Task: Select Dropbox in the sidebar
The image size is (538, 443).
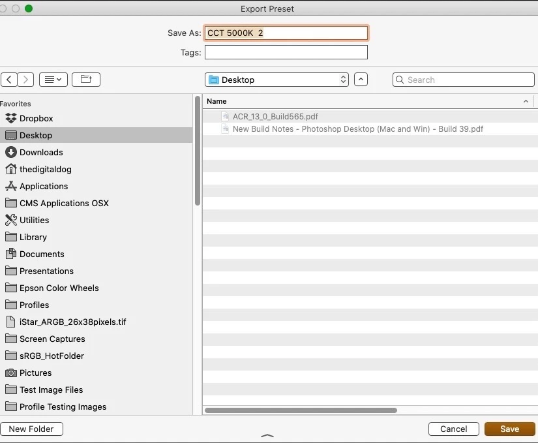Action: 96,118
